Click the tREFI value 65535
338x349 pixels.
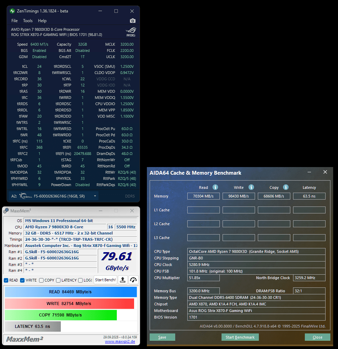point(83,147)
